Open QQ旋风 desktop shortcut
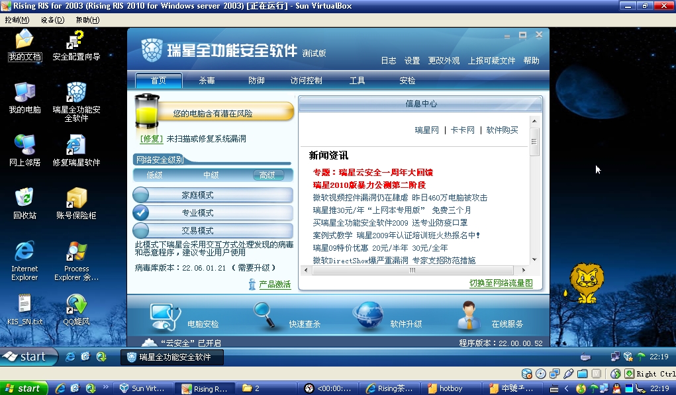The width and height of the screenshot is (676, 395). point(76,309)
